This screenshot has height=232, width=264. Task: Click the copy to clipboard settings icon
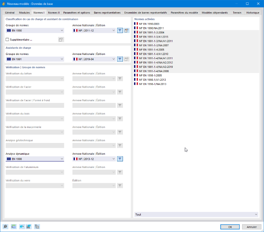click(37, 226)
